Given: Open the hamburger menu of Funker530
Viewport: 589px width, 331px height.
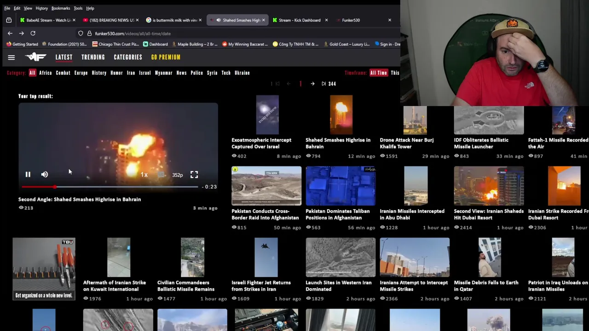Looking at the screenshot, I should tap(12, 57).
